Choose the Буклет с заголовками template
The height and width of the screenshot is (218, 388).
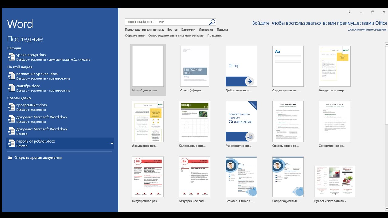(x=335, y=184)
